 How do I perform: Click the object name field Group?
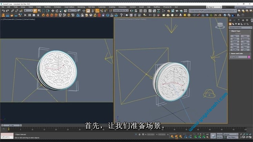238,57
